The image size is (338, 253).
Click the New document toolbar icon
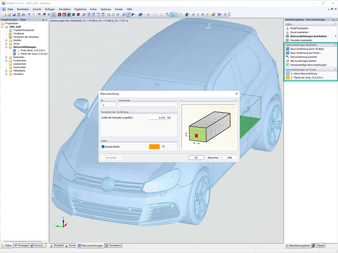point(5,15)
